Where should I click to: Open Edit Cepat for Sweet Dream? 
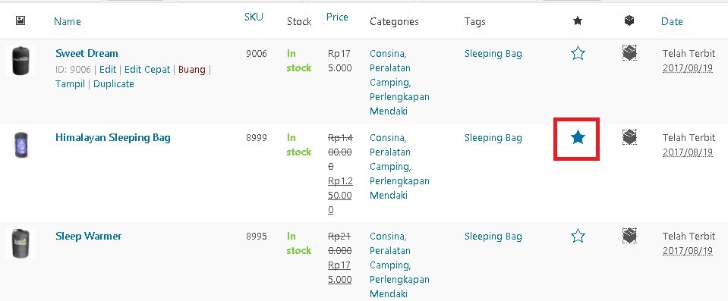pos(147,70)
